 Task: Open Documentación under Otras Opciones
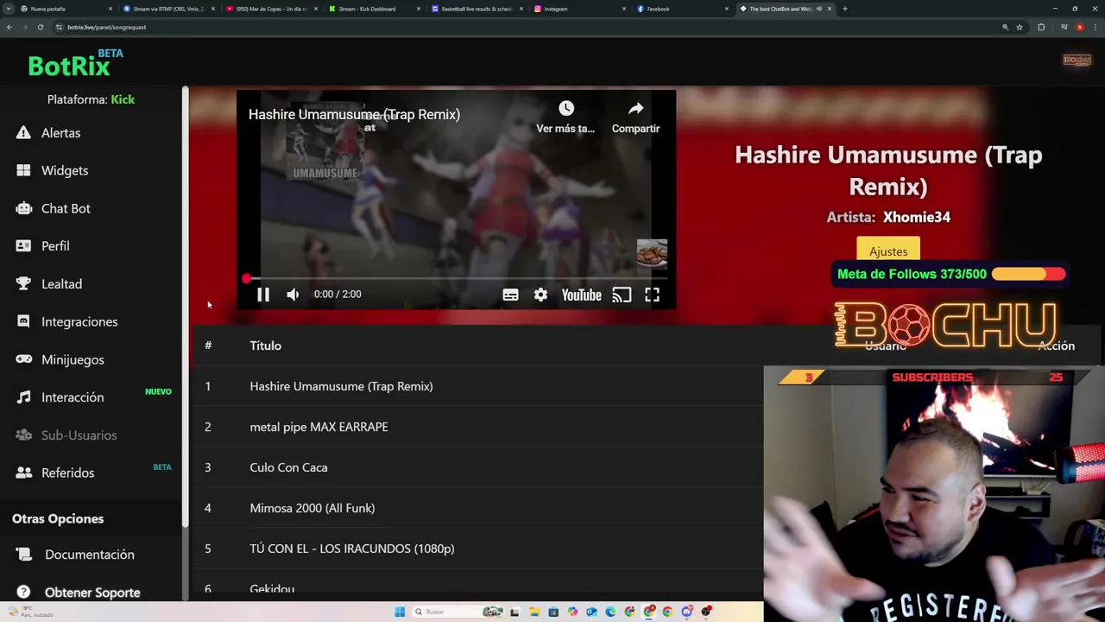click(89, 555)
